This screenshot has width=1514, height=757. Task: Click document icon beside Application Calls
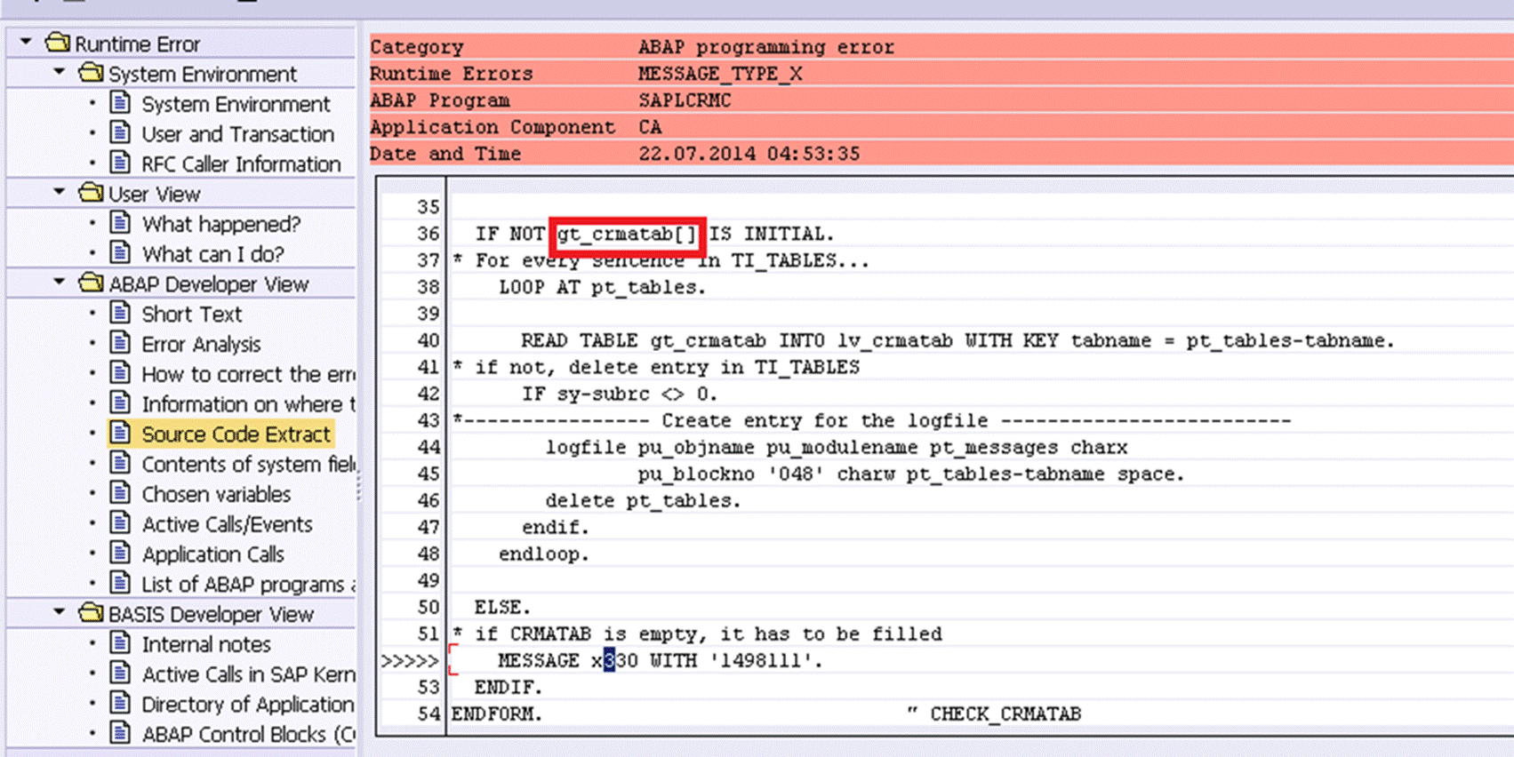[120, 554]
